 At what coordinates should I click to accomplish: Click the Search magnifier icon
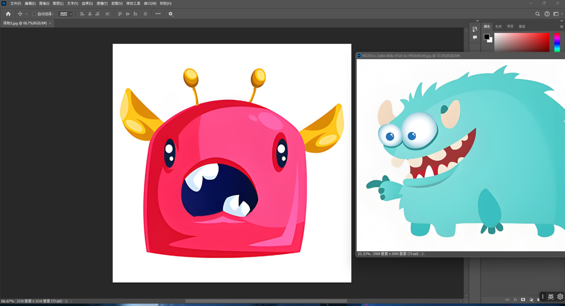pos(538,14)
